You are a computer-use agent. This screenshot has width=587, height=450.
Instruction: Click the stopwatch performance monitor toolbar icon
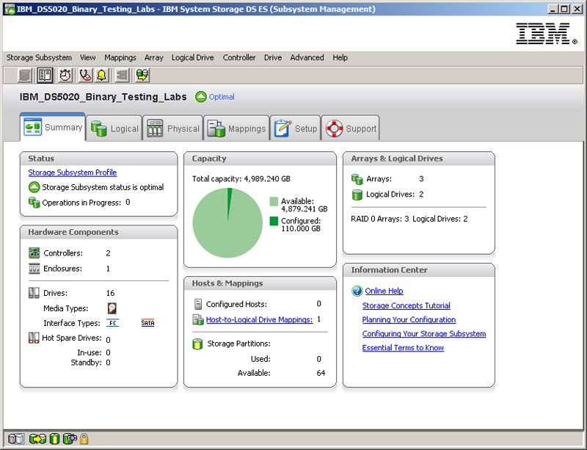tap(65, 76)
